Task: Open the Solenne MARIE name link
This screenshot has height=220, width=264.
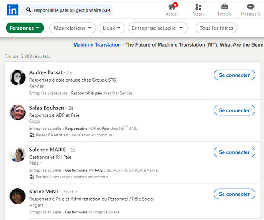Action: click(47, 150)
